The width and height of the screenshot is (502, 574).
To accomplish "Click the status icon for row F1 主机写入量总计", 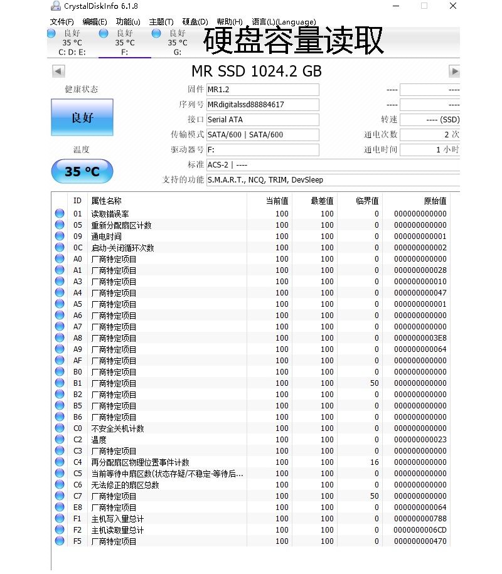I will tap(60, 518).
